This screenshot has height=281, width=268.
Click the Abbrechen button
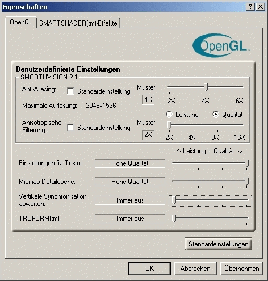[x=195, y=269]
